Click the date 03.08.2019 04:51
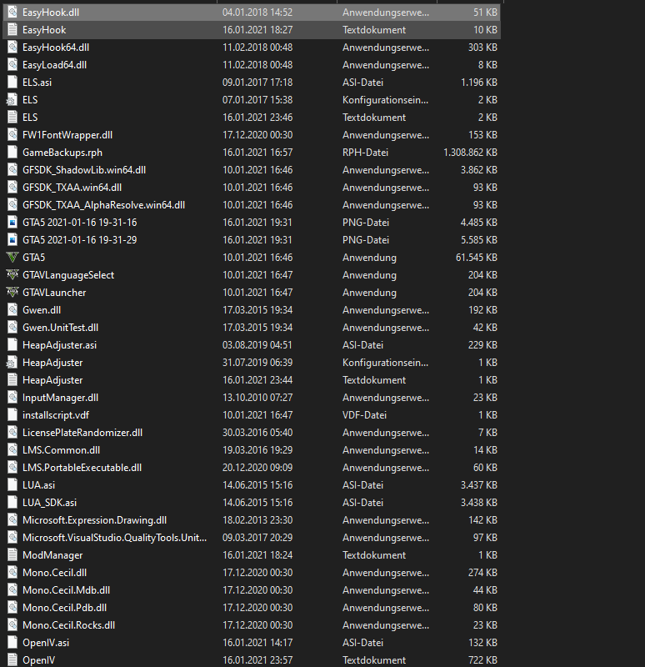The image size is (645, 667). point(257,345)
